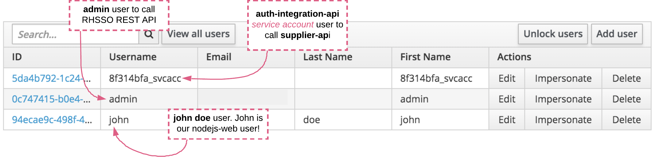Click the magnifying glass search icon
The height and width of the screenshot is (157, 653).
[x=149, y=34]
